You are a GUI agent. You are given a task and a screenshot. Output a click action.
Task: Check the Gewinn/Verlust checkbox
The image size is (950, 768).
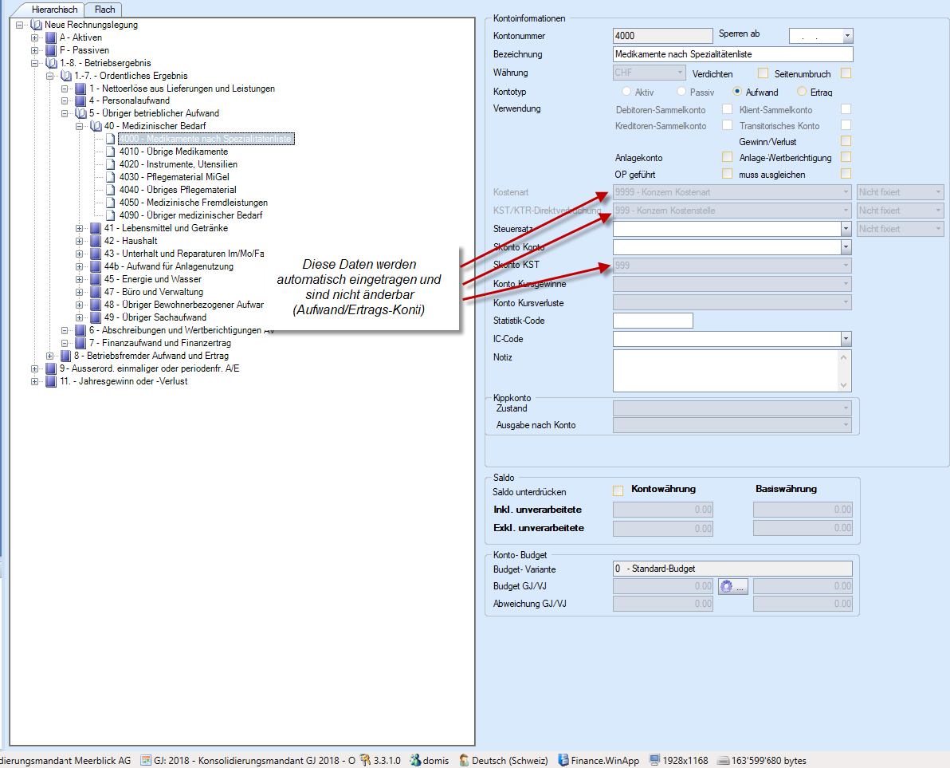[846, 141]
